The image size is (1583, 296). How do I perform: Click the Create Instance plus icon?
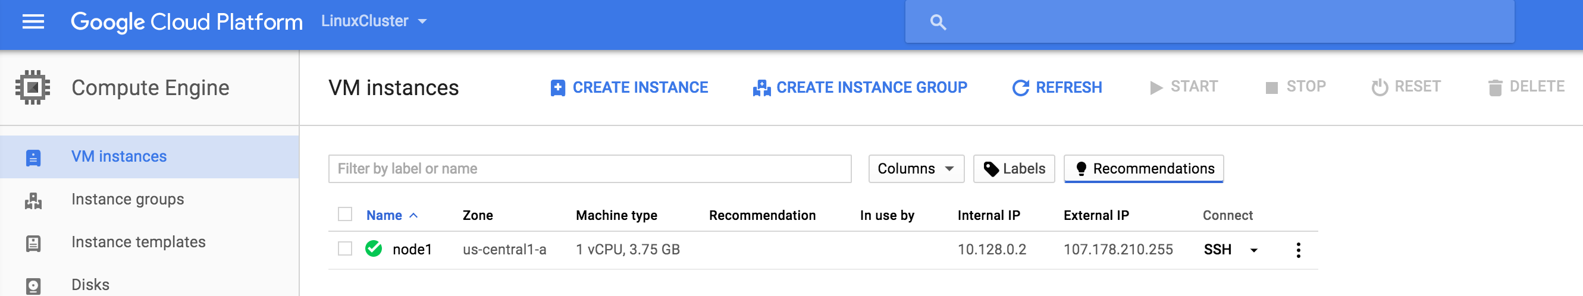pos(557,89)
